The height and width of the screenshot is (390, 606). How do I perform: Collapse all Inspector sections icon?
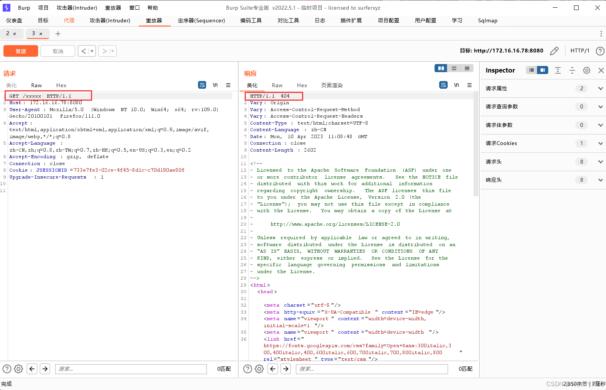572,70
